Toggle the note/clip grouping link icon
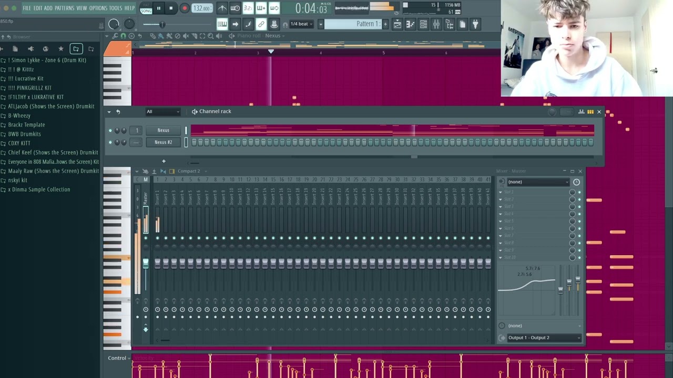The width and height of the screenshot is (673, 378). tap(261, 24)
